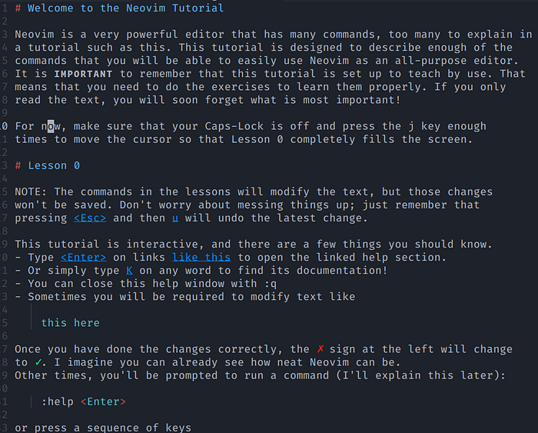
Task: Click the word 'NOTE:' in the lesson
Action: click(x=31, y=192)
